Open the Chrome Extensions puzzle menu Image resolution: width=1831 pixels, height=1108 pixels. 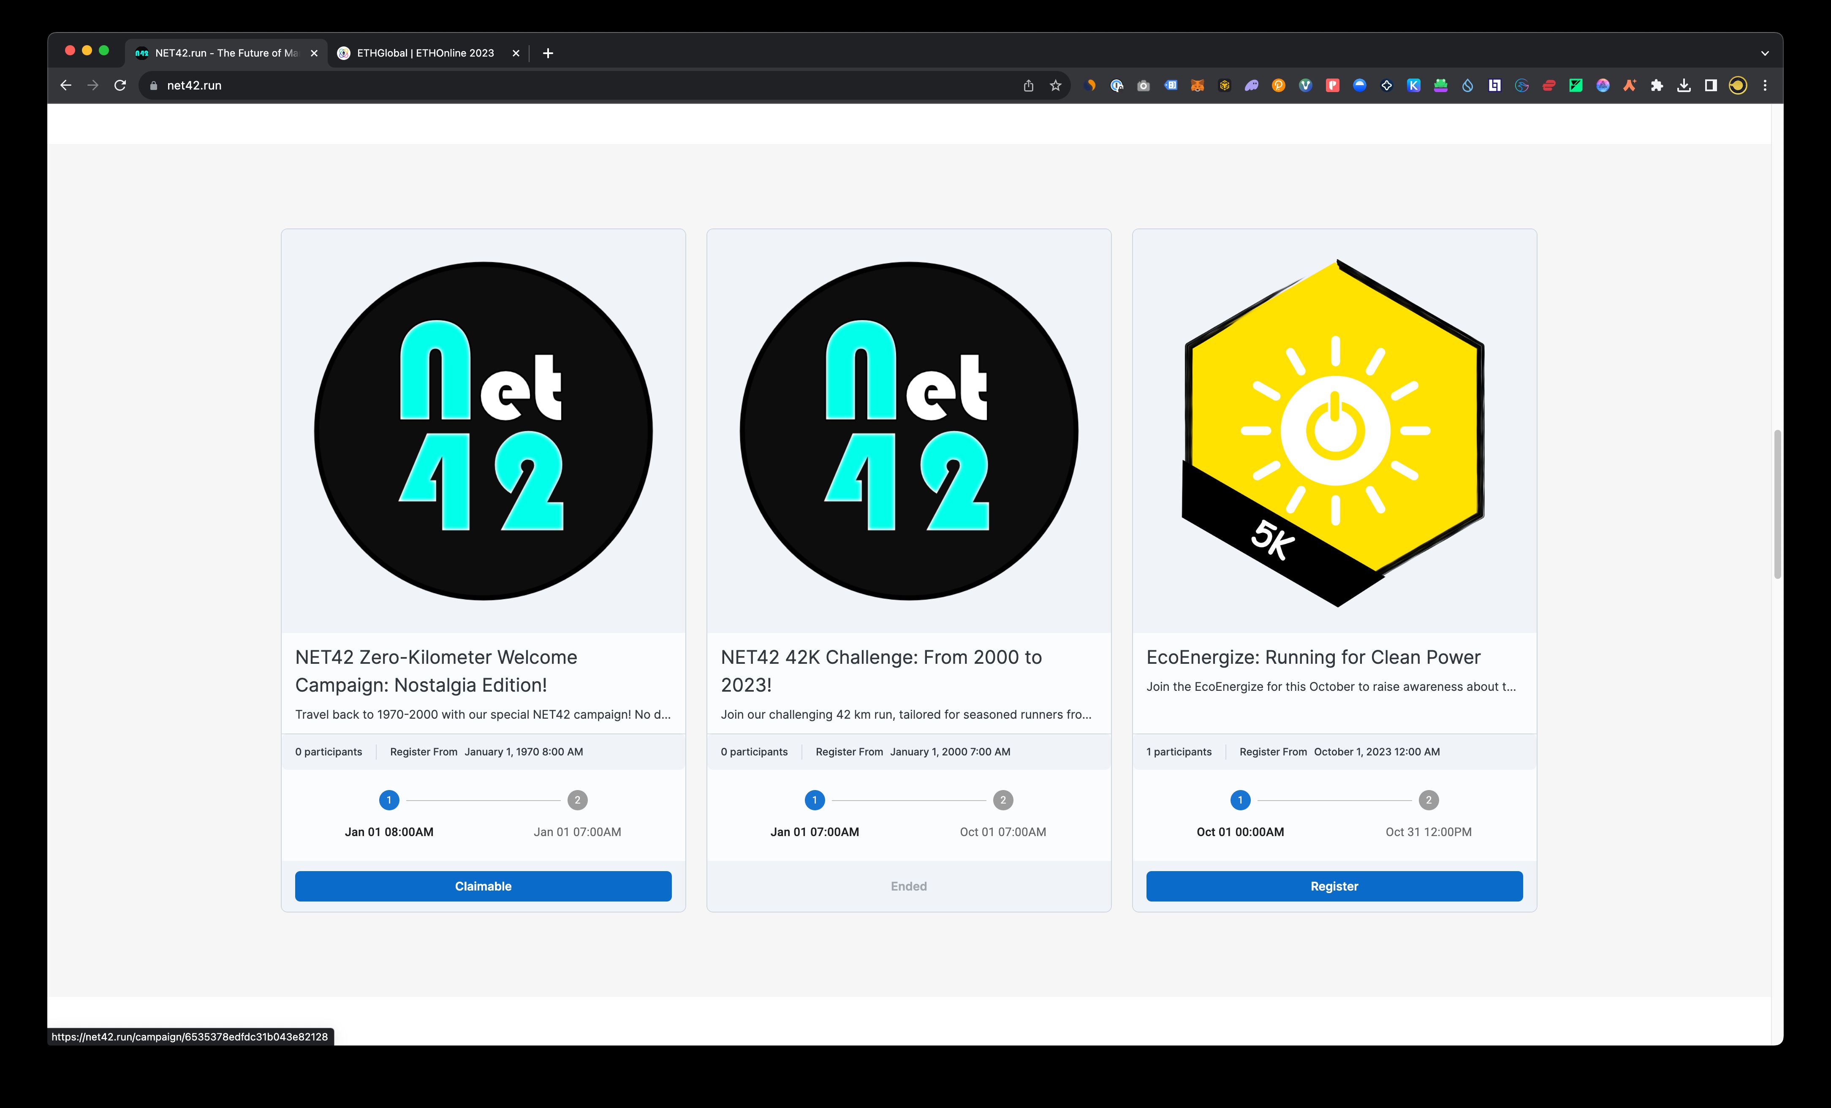pyautogui.click(x=1656, y=85)
